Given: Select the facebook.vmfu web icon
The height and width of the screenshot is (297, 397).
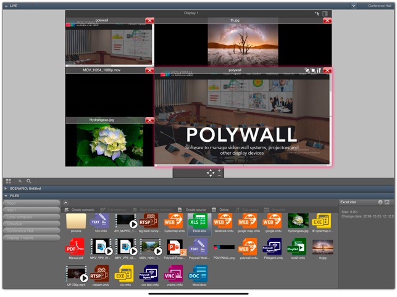Looking at the screenshot, I should coord(223,221).
